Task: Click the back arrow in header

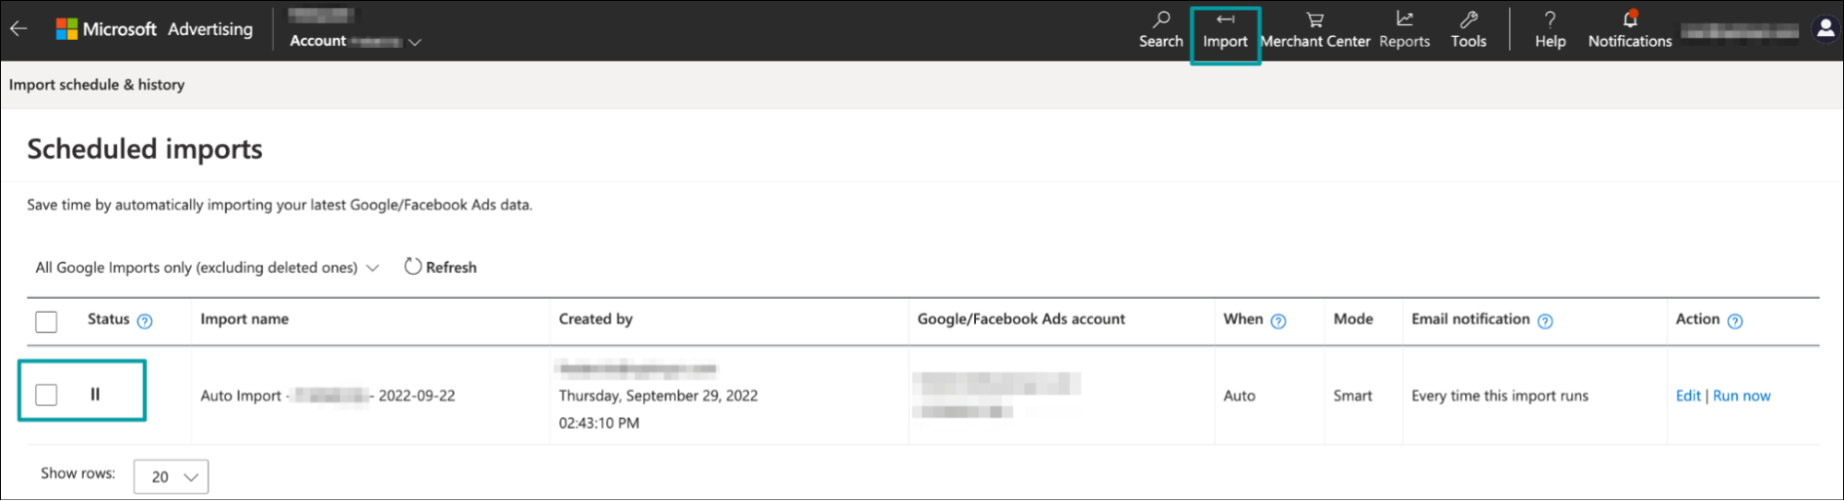Action: [x=18, y=29]
